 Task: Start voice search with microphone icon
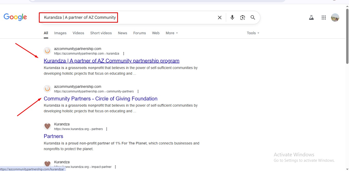coord(232,18)
